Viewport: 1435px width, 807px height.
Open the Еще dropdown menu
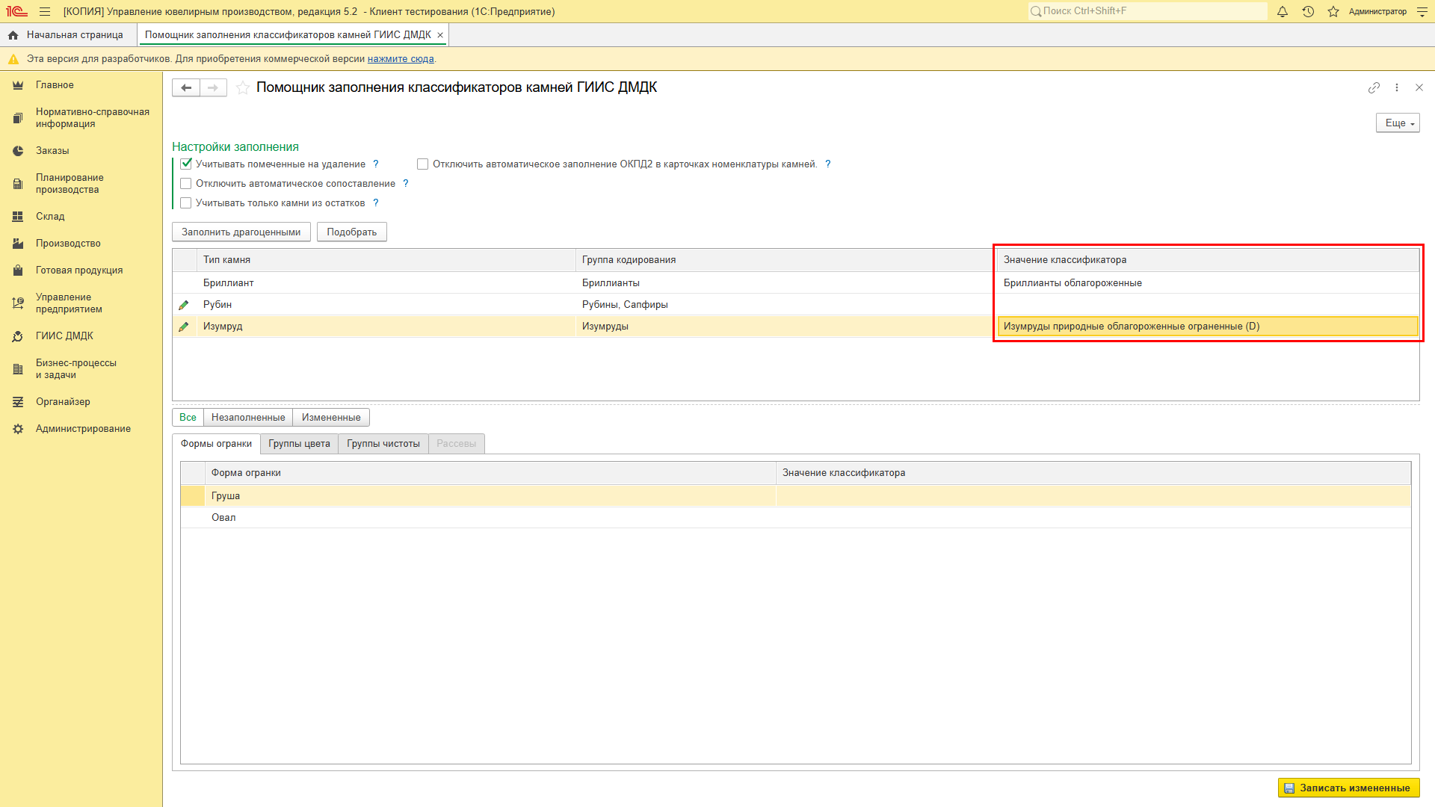pos(1398,123)
